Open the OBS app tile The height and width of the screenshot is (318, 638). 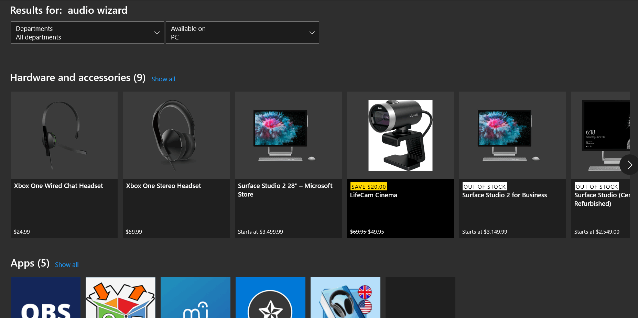[45, 297]
